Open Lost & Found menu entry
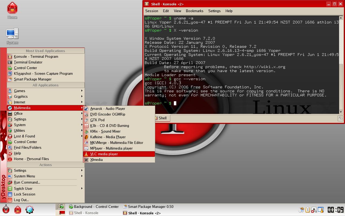 (x=46, y=136)
